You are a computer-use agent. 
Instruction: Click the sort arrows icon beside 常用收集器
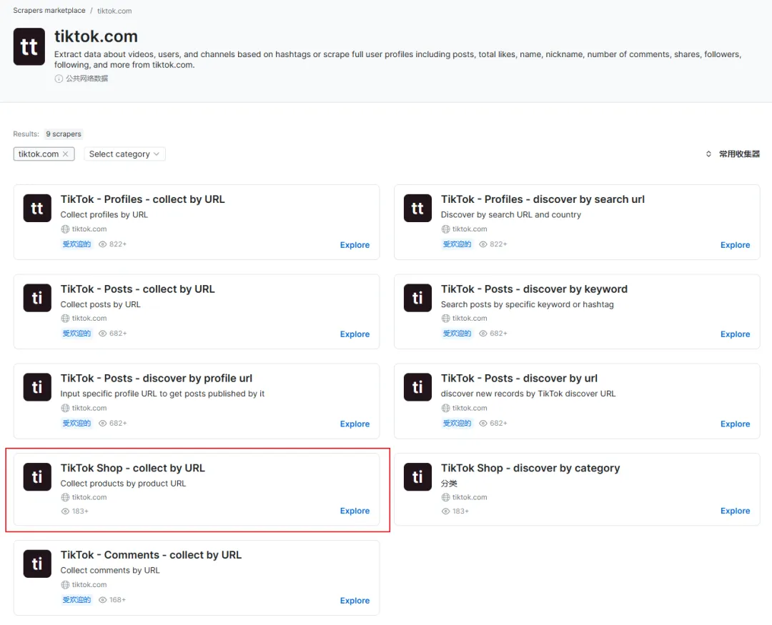pos(708,154)
